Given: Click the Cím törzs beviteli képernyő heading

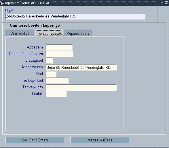Looking at the screenshot, I should pos(35,26).
